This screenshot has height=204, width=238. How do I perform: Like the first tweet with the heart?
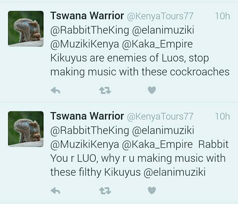pos(152,91)
